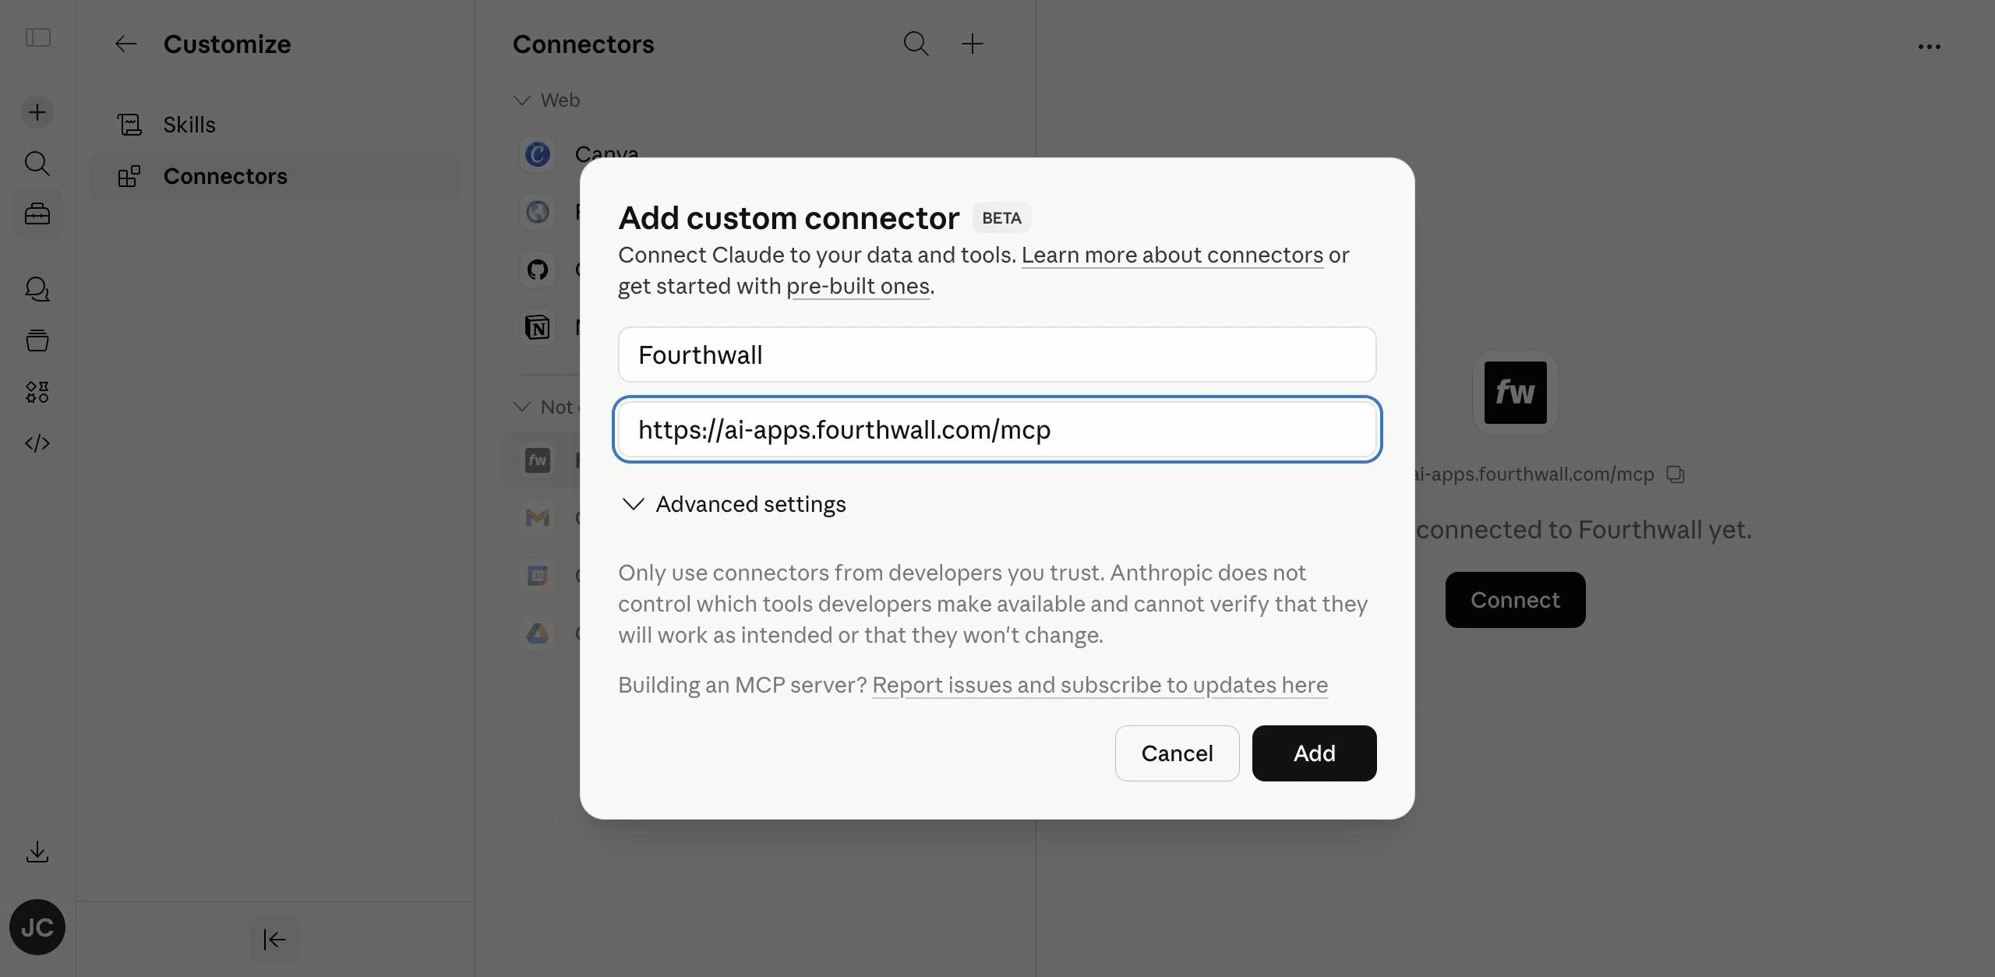The image size is (1995, 977).
Task: Select the GitHub connector
Action: 536,270
